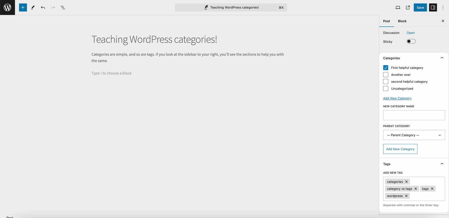Toggle the Settings sidebar panel icon

pos(433,8)
